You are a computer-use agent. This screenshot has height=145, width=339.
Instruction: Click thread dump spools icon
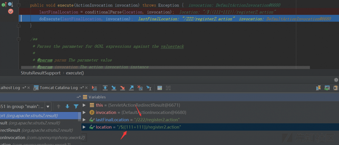(318, 88)
